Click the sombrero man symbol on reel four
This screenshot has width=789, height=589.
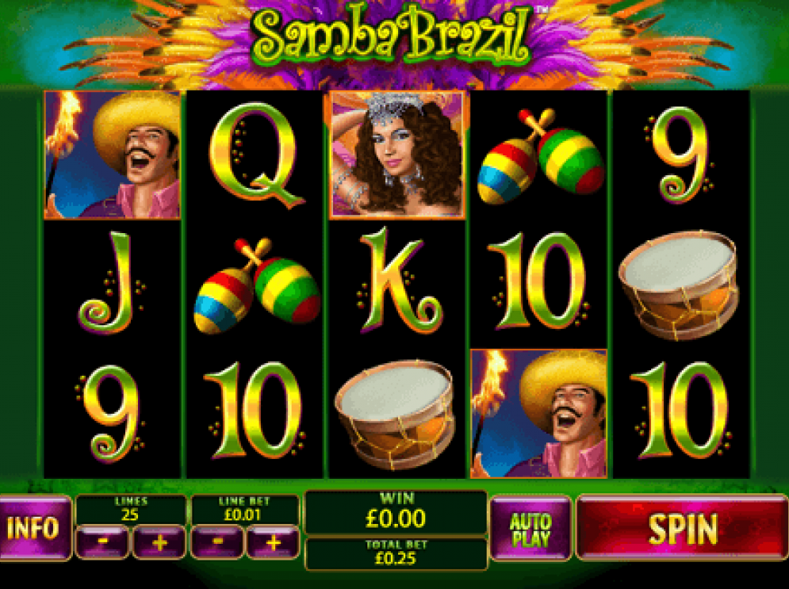pos(539,414)
